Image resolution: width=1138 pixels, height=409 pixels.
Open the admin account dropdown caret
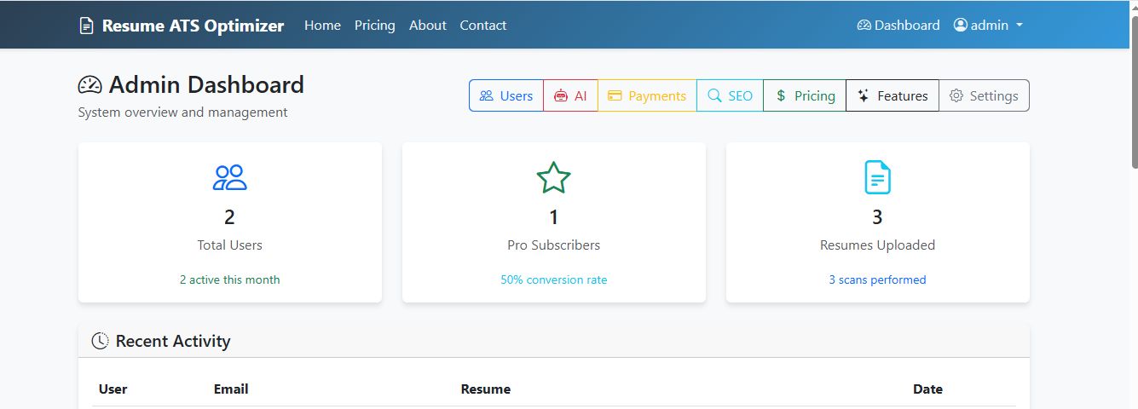1020,26
